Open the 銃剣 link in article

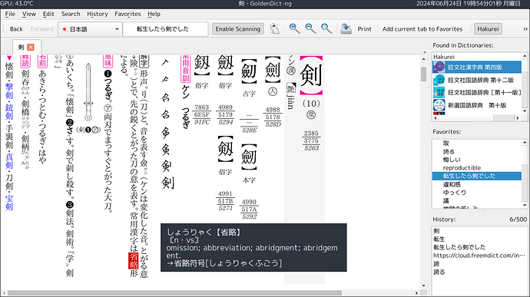[x=9, y=112]
